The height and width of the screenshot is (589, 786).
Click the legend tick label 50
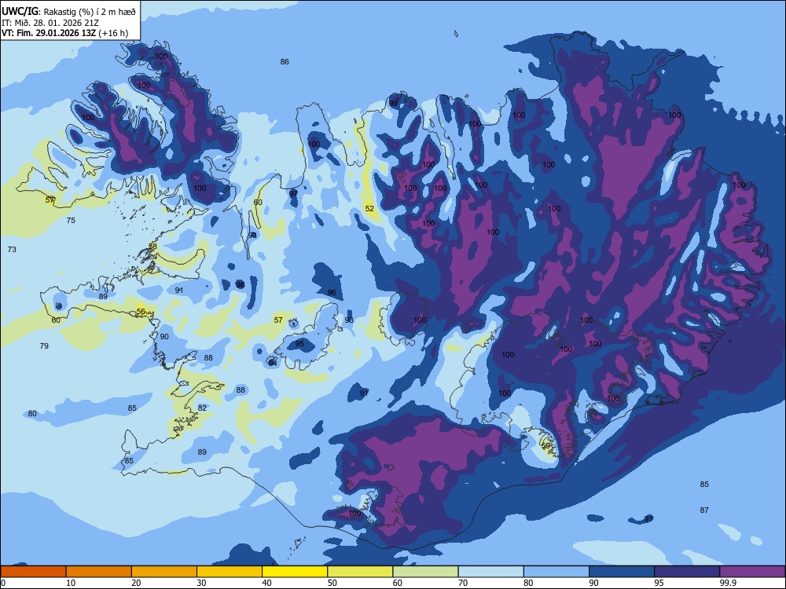pyautogui.click(x=332, y=583)
